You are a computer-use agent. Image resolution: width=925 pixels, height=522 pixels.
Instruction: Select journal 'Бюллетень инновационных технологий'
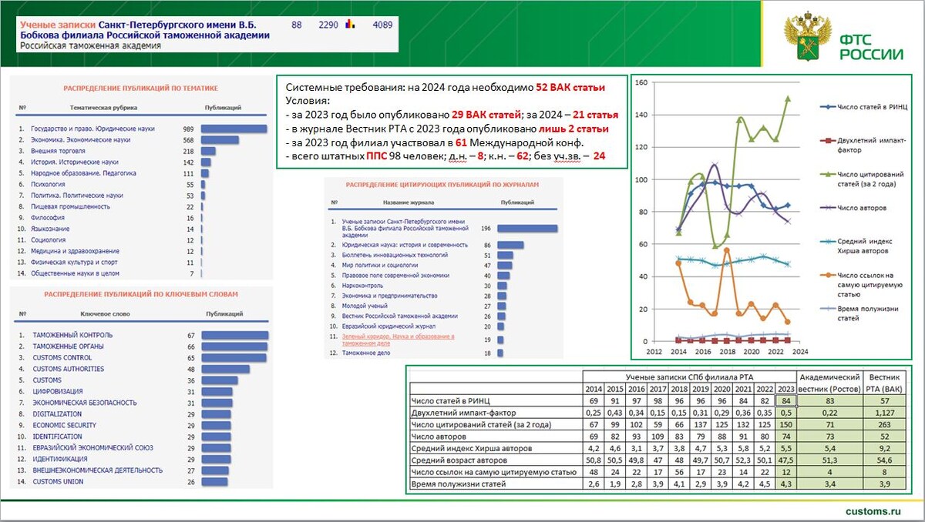pos(395,255)
